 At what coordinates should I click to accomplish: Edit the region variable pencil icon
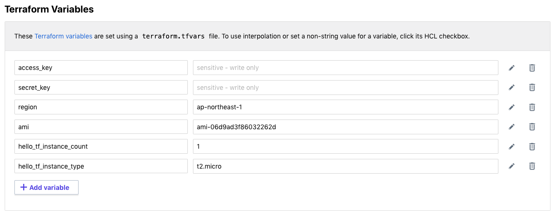tap(511, 107)
